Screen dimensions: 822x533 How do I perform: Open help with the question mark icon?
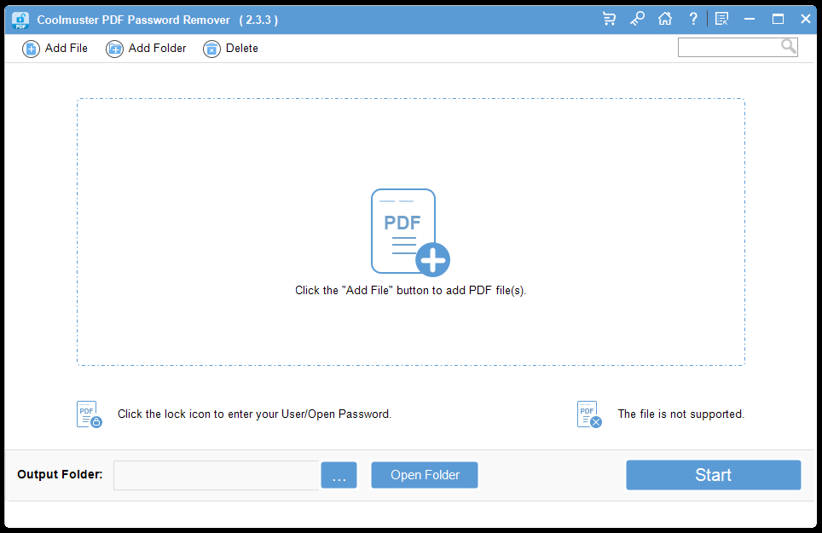point(693,19)
